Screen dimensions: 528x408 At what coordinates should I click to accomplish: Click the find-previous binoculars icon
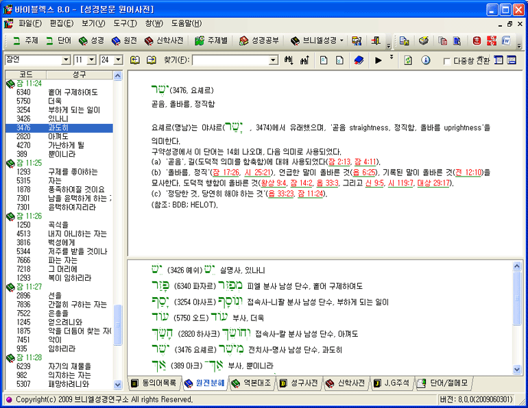point(304,60)
